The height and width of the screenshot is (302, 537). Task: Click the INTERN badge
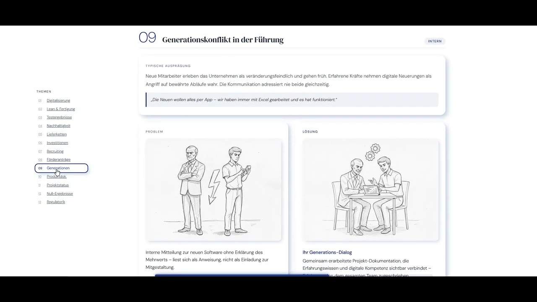coord(435,41)
